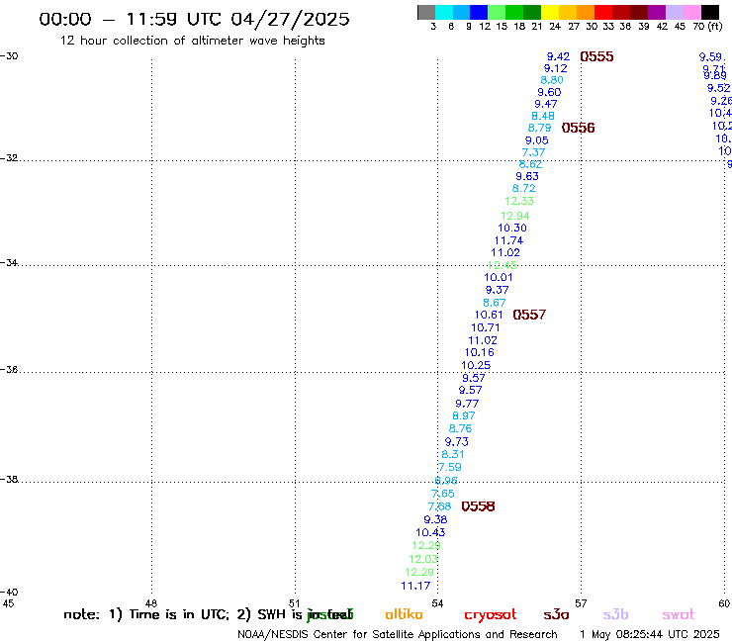Click the 11.17 wave height value

coord(415,586)
